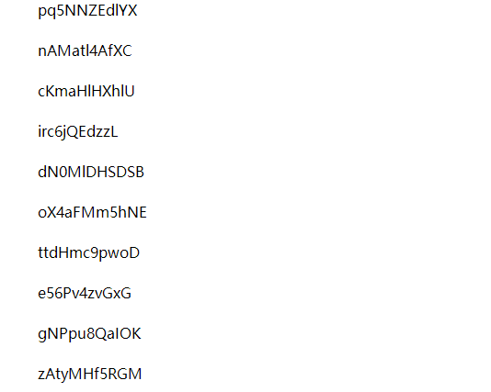Select the string e56Pv4zvGxG
Screen dimensions: 491x392
point(85,293)
